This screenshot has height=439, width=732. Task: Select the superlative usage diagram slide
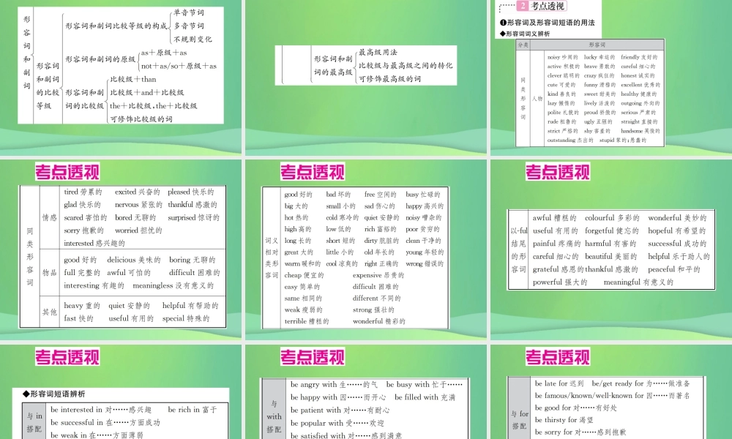coord(365,78)
